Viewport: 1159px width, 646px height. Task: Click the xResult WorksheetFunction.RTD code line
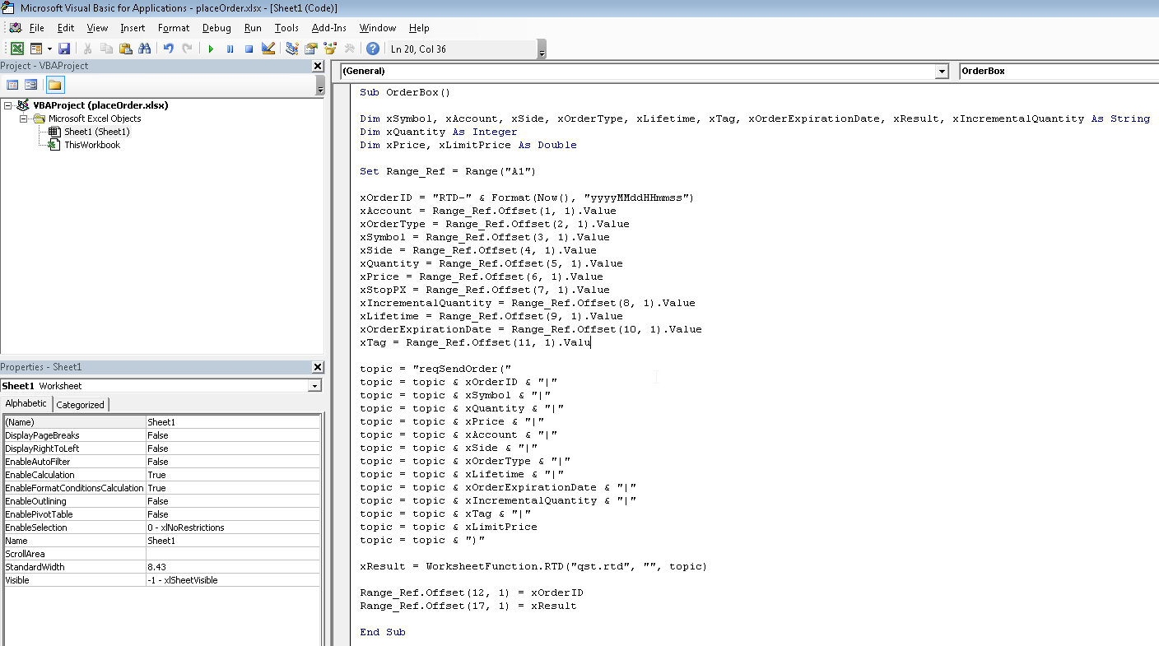click(x=533, y=566)
